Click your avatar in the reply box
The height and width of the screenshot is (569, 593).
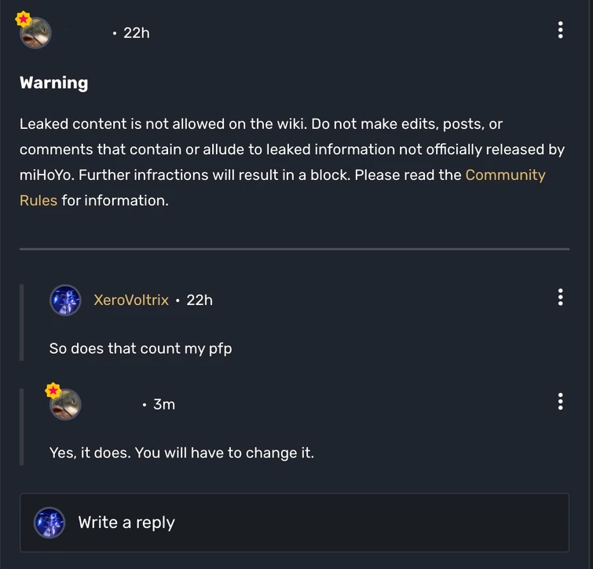[x=49, y=523]
